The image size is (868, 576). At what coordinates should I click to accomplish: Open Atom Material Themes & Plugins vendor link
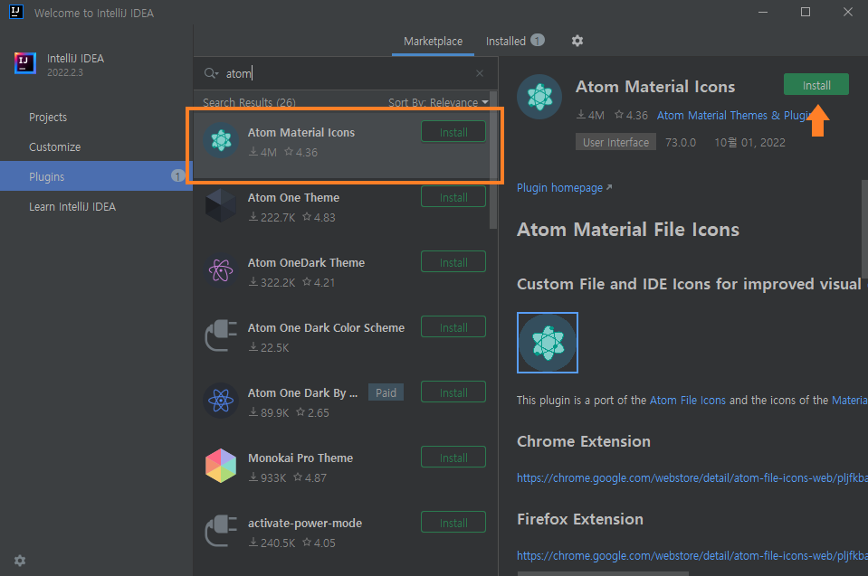pyautogui.click(x=734, y=116)
